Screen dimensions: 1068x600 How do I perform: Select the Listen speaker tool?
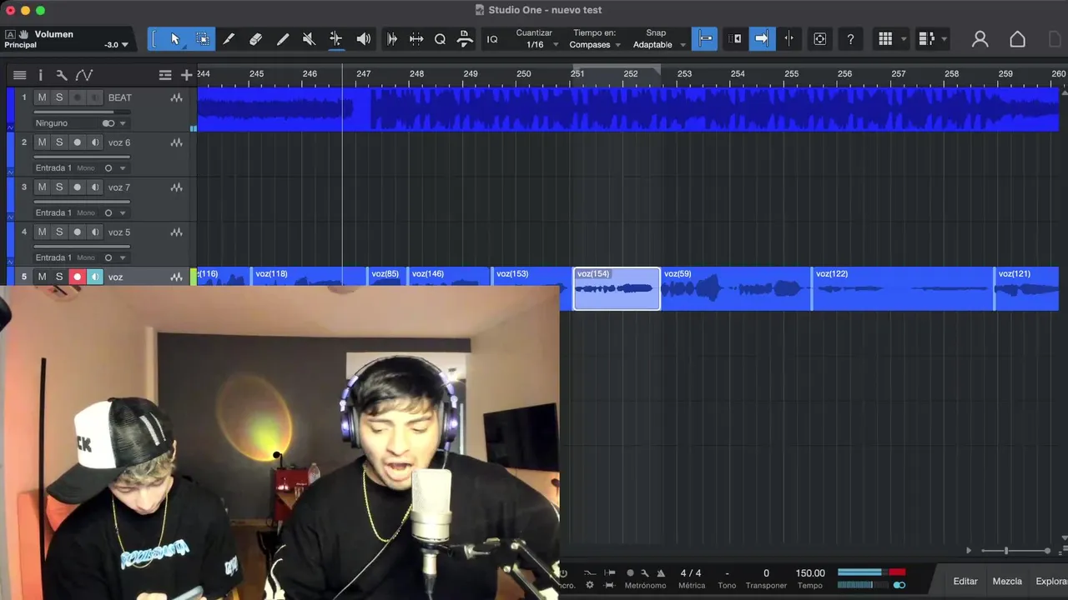[364, 39]
